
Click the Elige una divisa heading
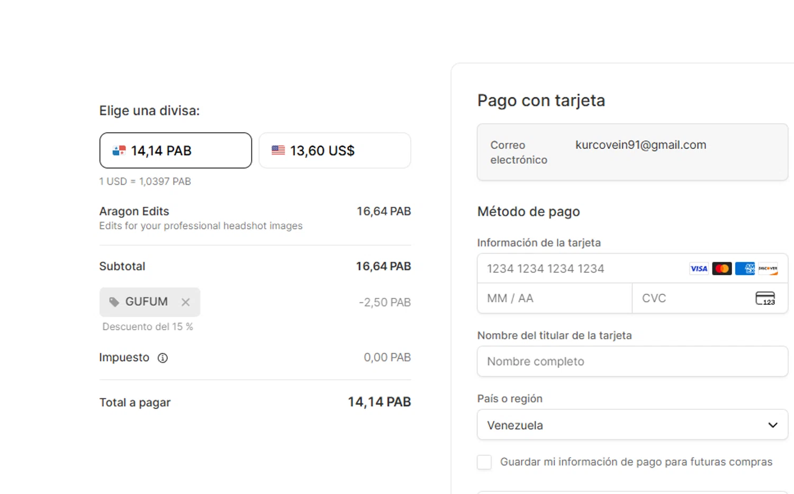(x=149, y=111)
